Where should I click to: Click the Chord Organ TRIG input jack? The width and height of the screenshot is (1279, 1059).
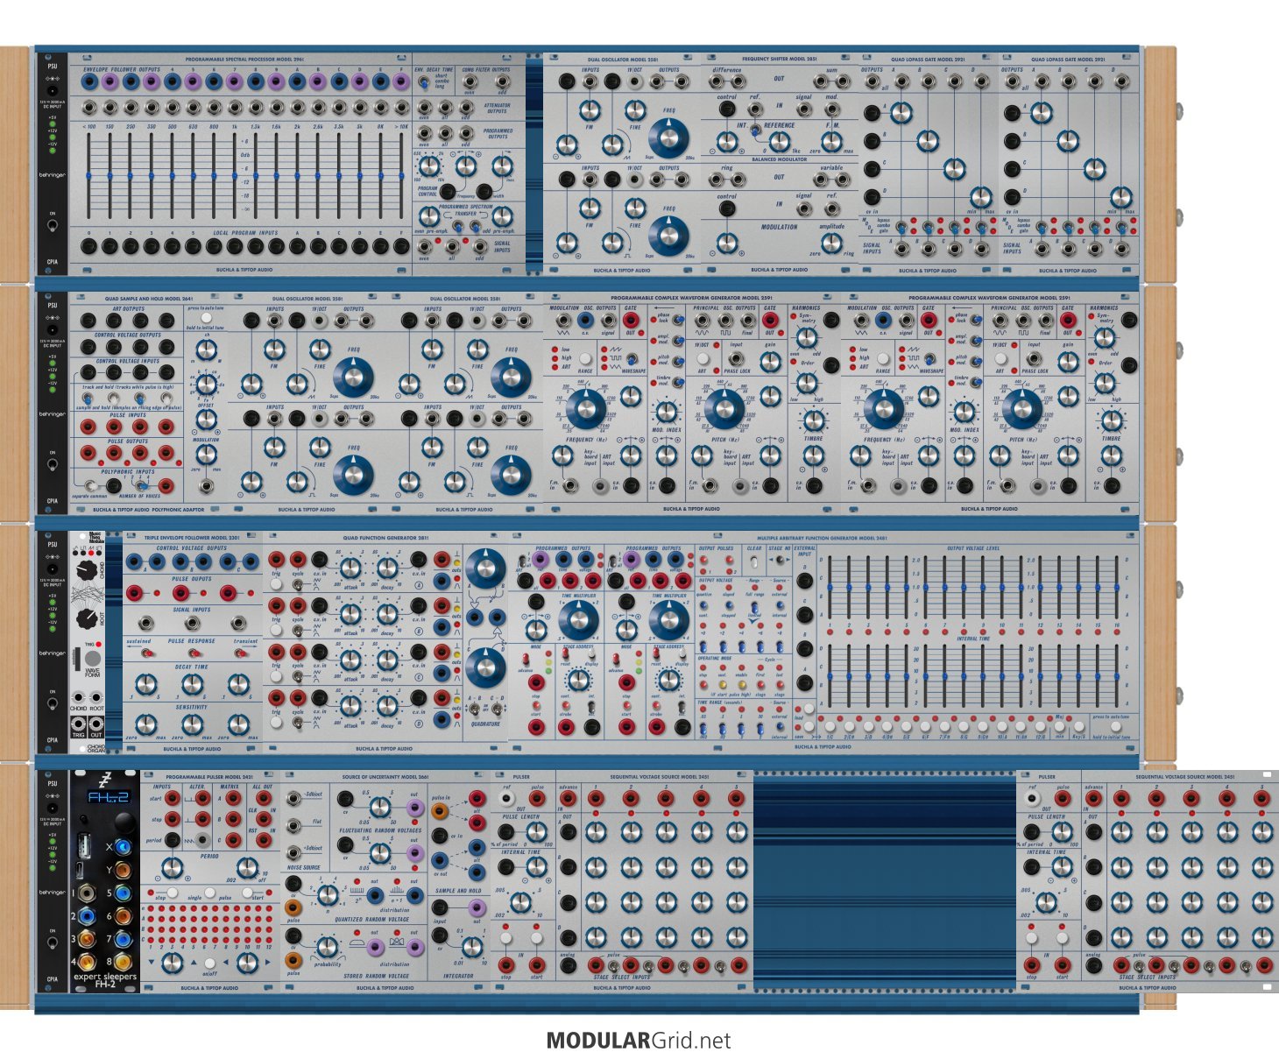(x=78, y=724)
